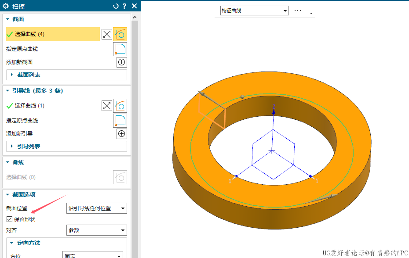Expand the 引导列表 group
The width and height of the screenshot is (409, 258).
tap(29, 146)
